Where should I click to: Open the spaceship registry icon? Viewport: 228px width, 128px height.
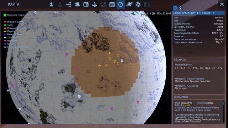94,5
